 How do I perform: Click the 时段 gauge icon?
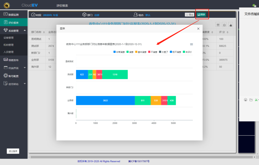point(33,14)
